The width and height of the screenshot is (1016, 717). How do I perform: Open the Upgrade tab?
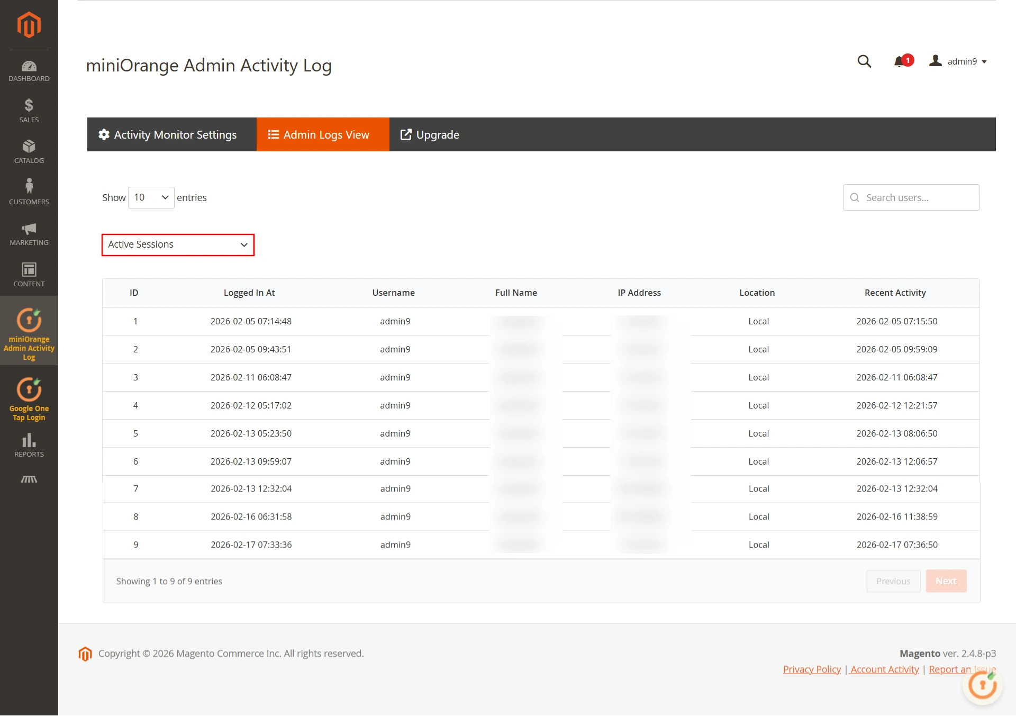coord(430,134)
